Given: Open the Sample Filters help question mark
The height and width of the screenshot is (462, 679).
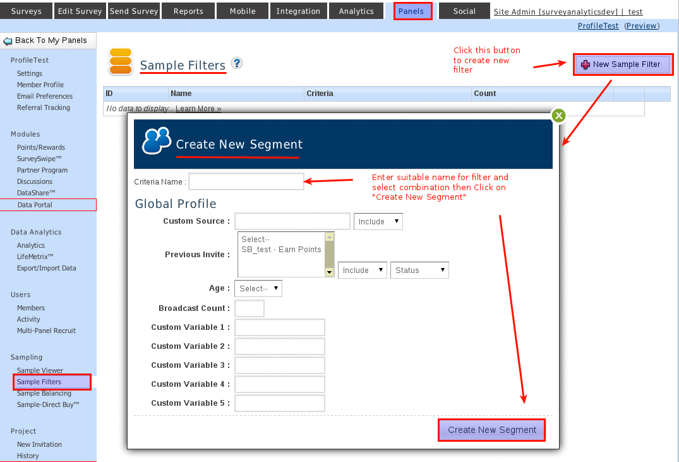Looking at the screenshot, I should [236, 62].
